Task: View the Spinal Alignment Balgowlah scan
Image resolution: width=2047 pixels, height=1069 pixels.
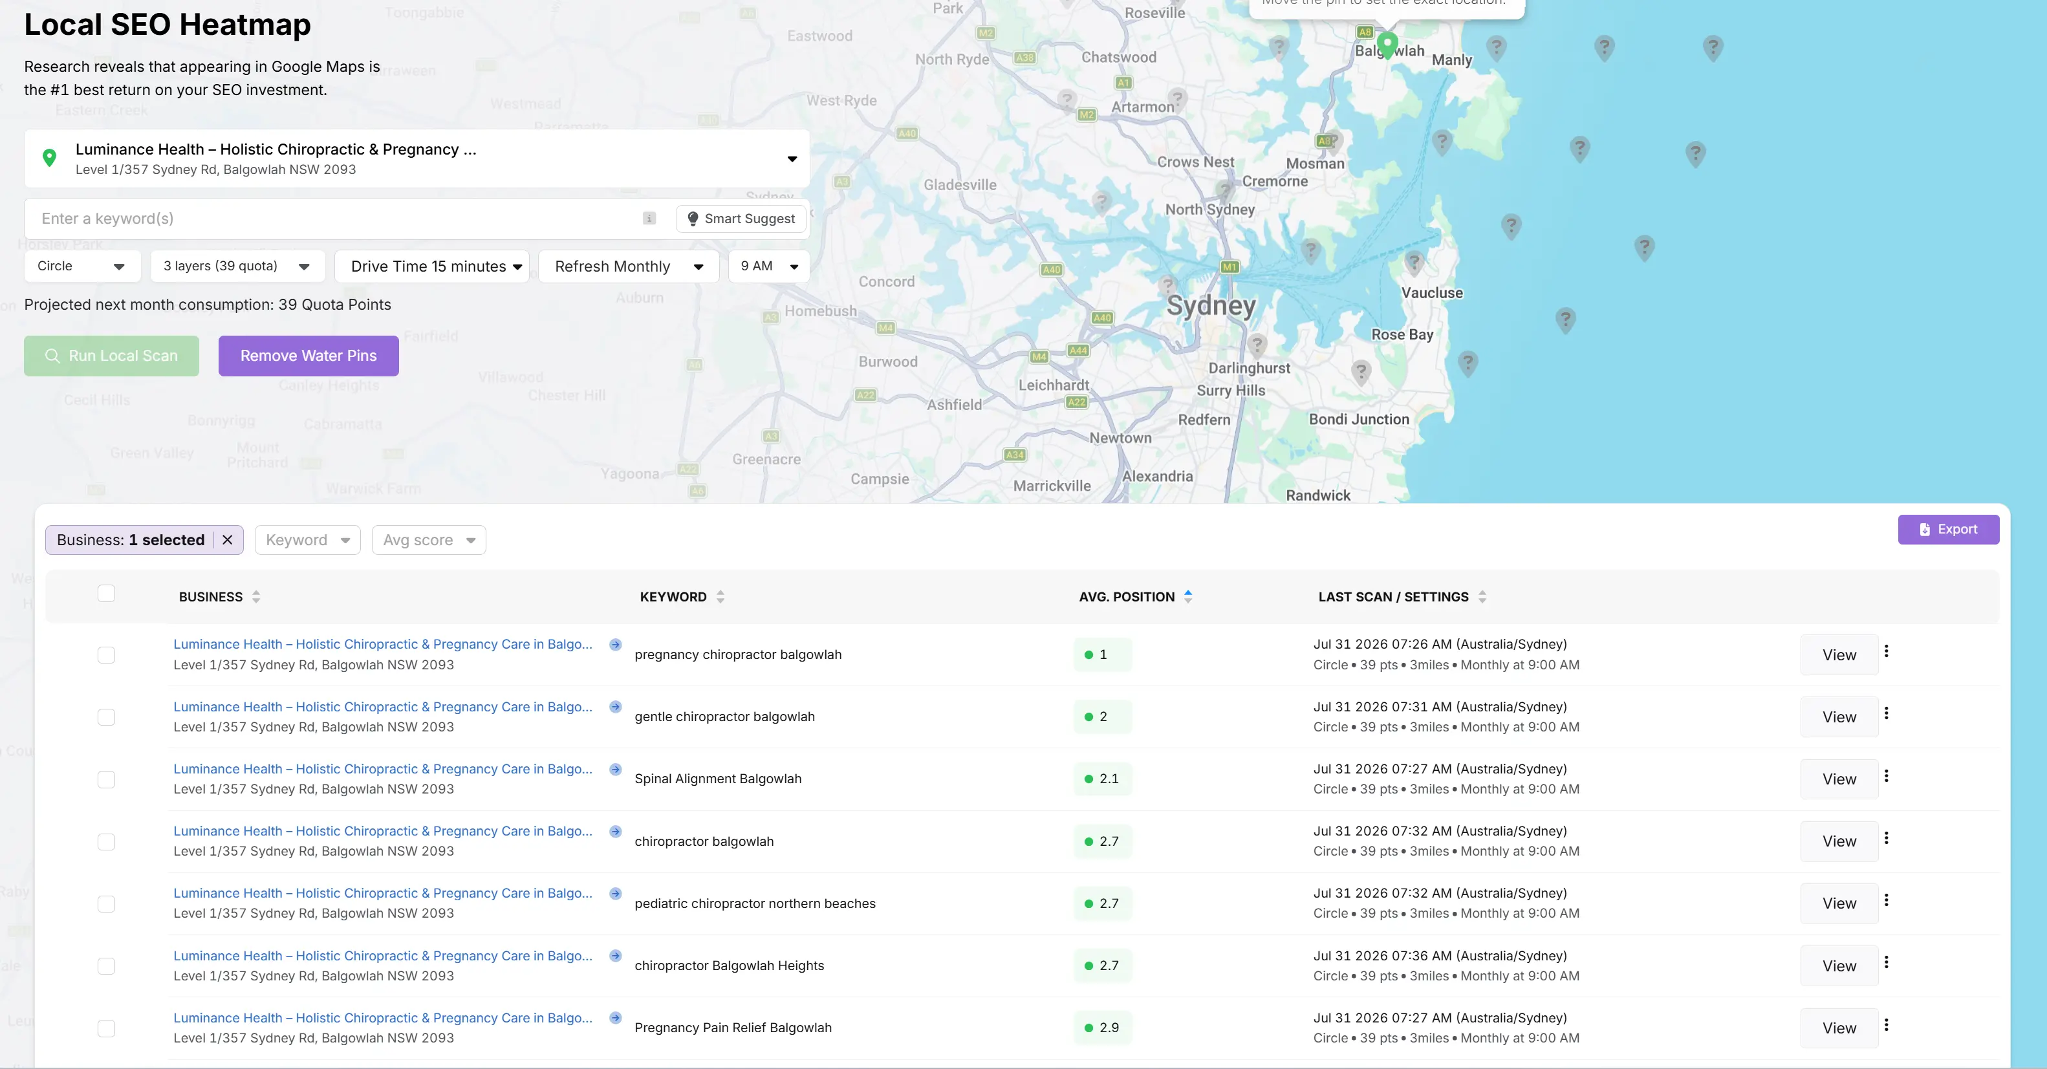Action: 1839,780
